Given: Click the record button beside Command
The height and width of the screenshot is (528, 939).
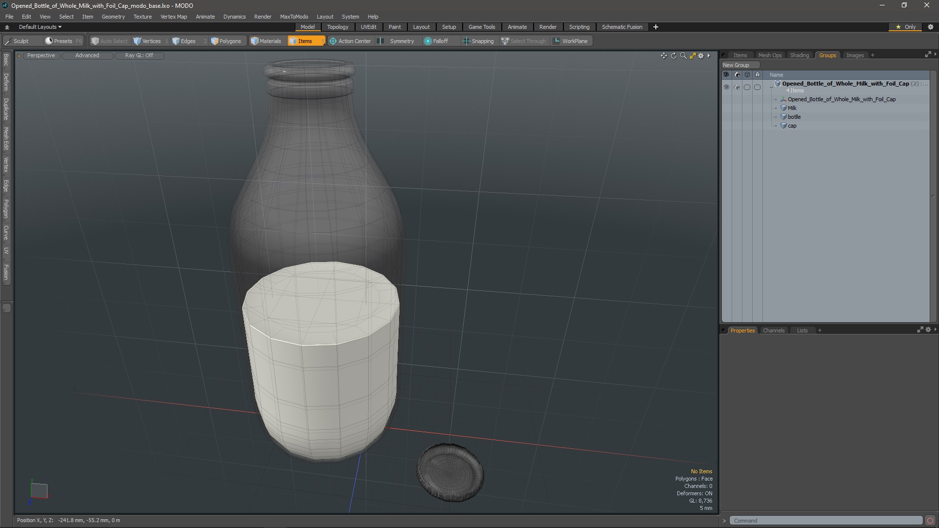Looking at the screenshot, I should click(930, 521).
